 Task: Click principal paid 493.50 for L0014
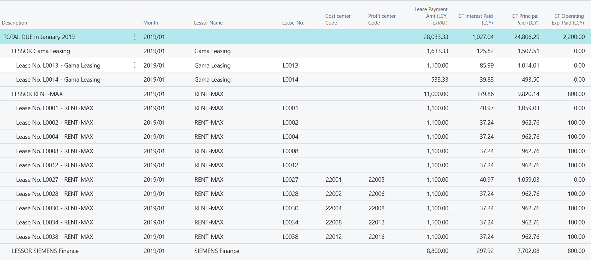tap(530, 80)
